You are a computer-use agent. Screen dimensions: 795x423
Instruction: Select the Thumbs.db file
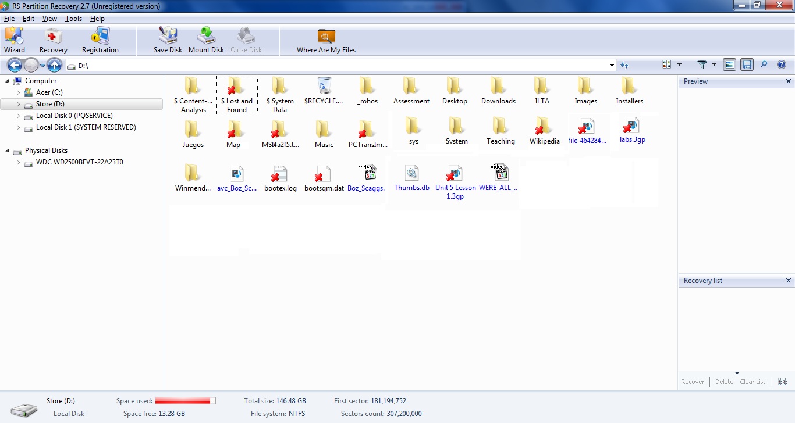coord(411,178)
